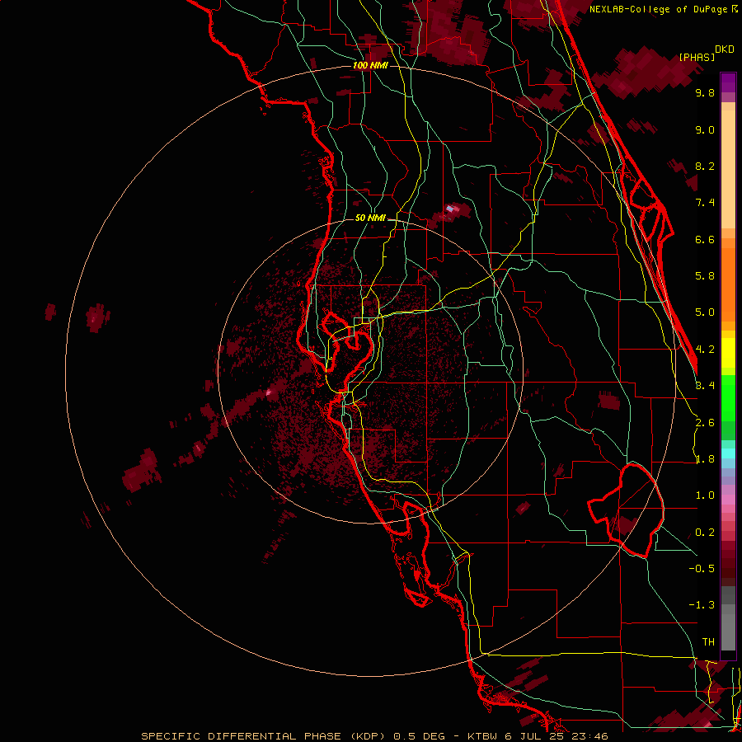Click the 6.6 legend value
Viewport: 742px width, 742px height.
[x=705, y=239]
